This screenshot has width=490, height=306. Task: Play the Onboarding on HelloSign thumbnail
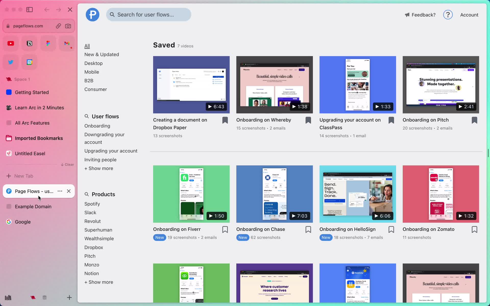358,194
